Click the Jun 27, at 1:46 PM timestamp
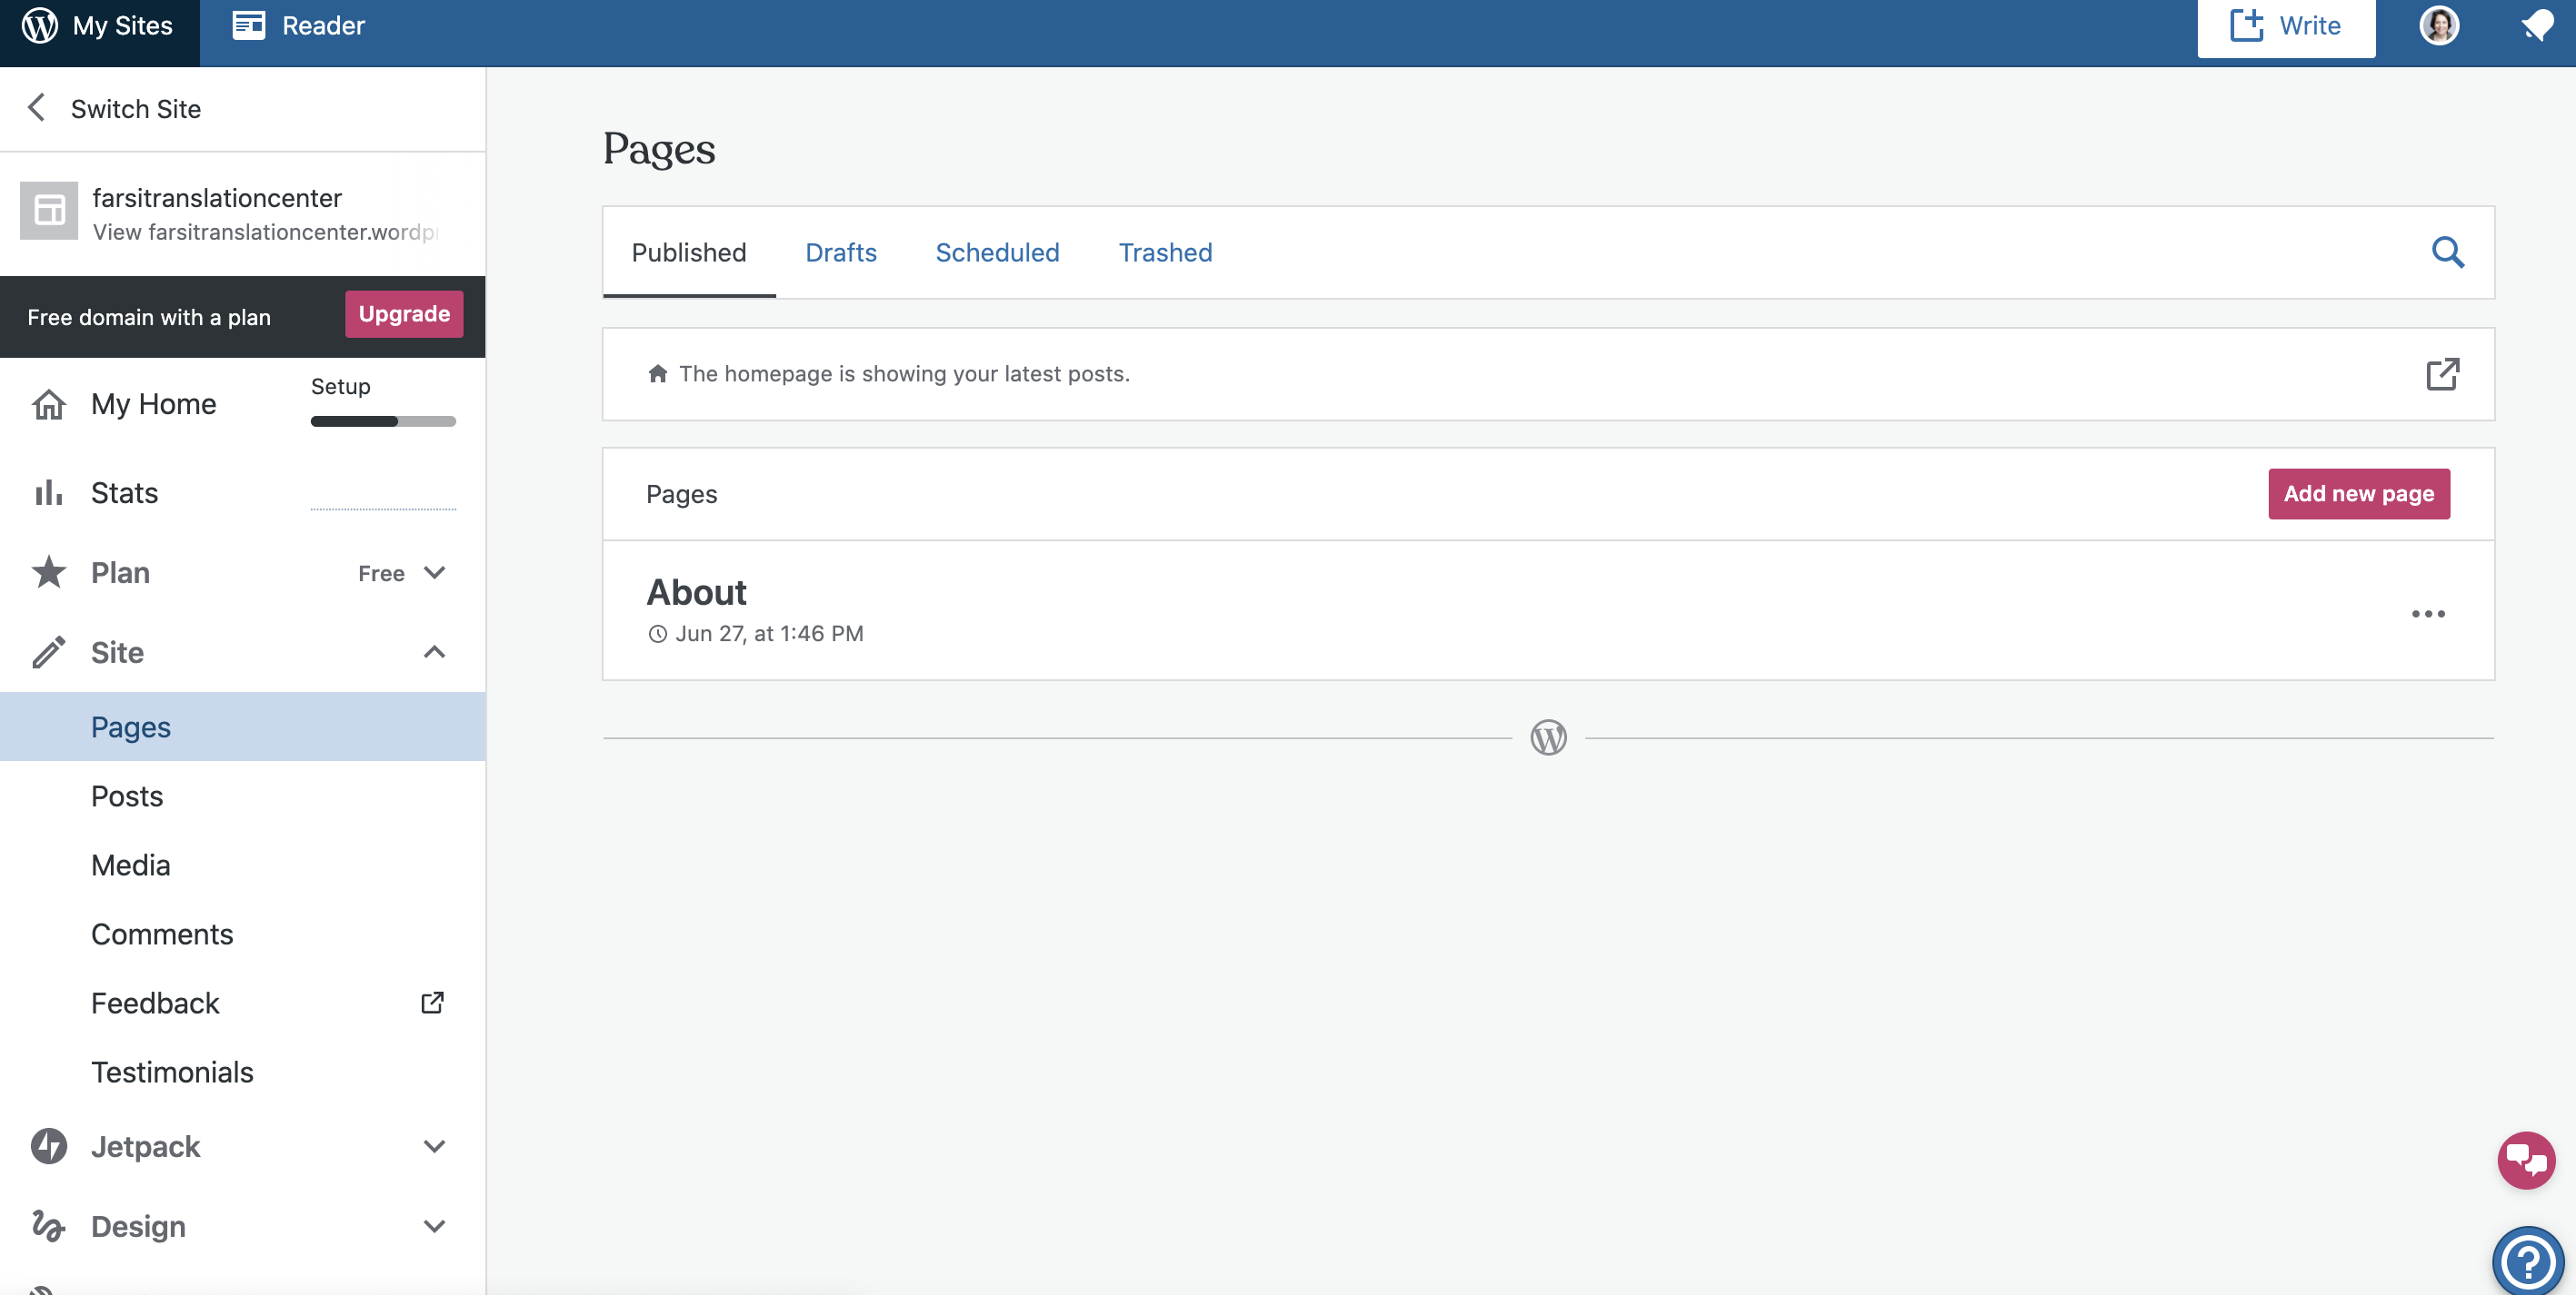Screen dimensions: 2576x1295 [x=769, y=634]
